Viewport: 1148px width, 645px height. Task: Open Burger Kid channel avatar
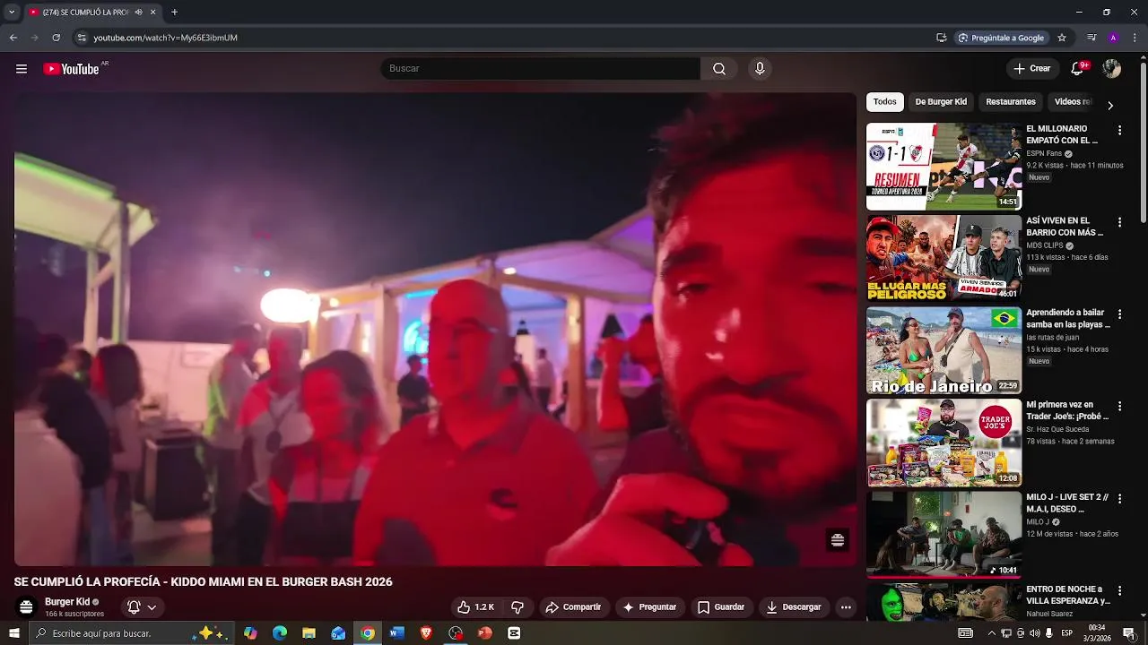[x=27, y=607]
